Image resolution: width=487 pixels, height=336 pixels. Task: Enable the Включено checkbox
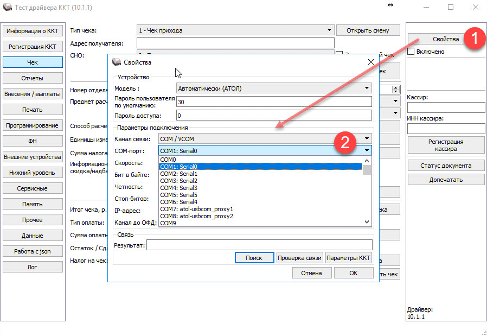[411, 52]
